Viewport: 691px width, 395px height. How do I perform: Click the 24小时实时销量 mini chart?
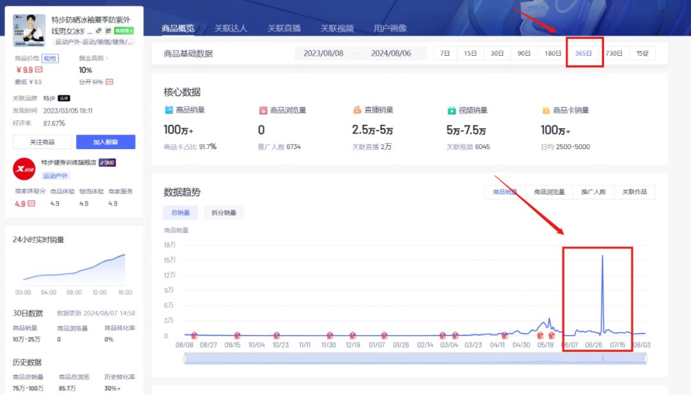pos(74,269)
